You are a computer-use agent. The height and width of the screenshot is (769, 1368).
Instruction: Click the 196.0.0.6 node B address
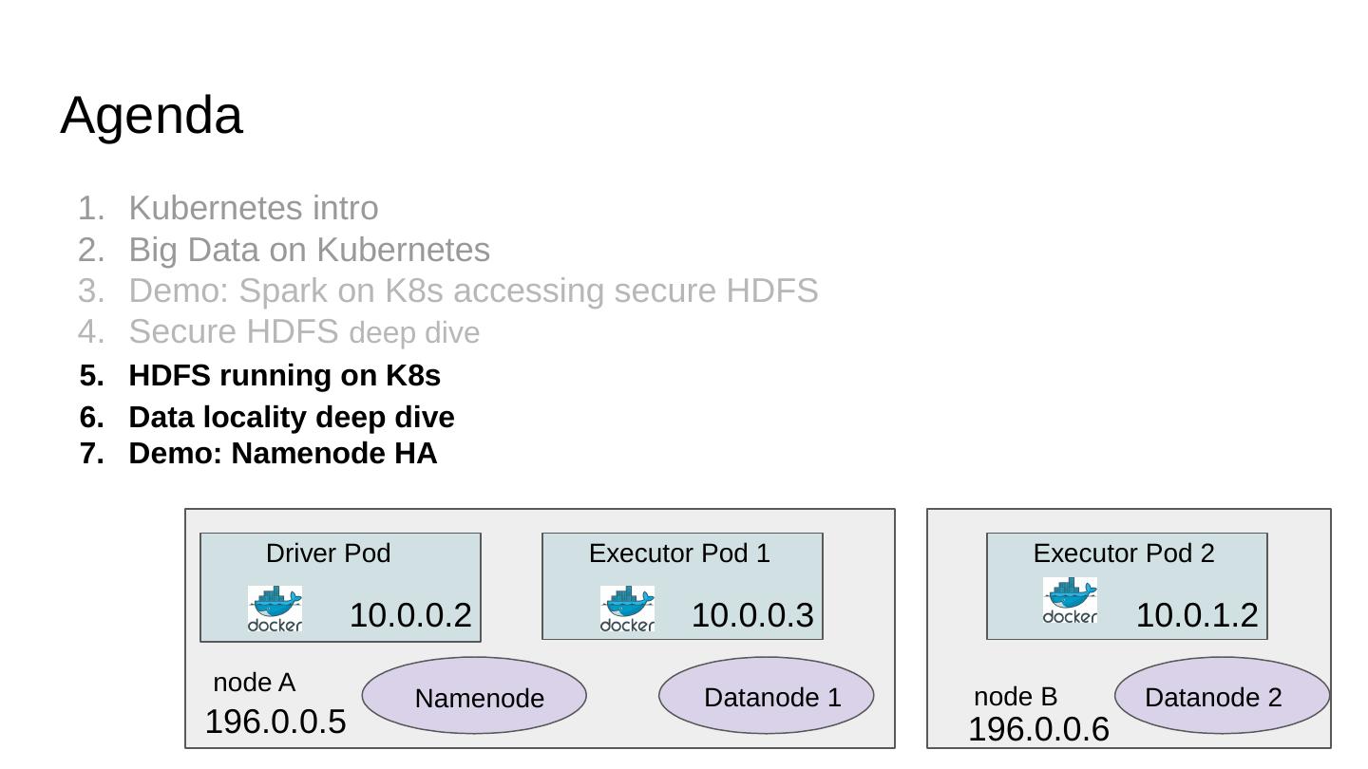coord(1038,730)
